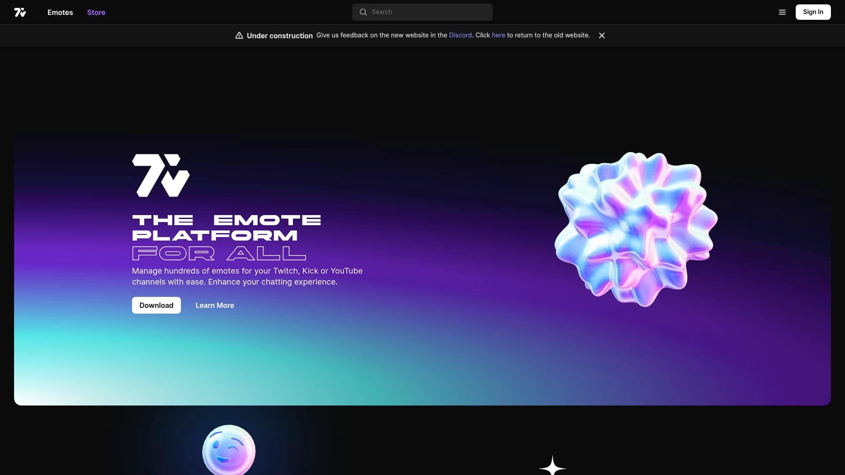
Task: Click the 7TV logo in the navbar
Action: (x=20, y=12)
